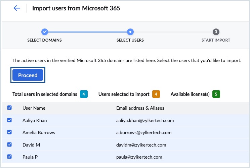Click email davidm@zylkertech.com
The height and width of the screenshot is (168, 250).
tap(141, 145)
